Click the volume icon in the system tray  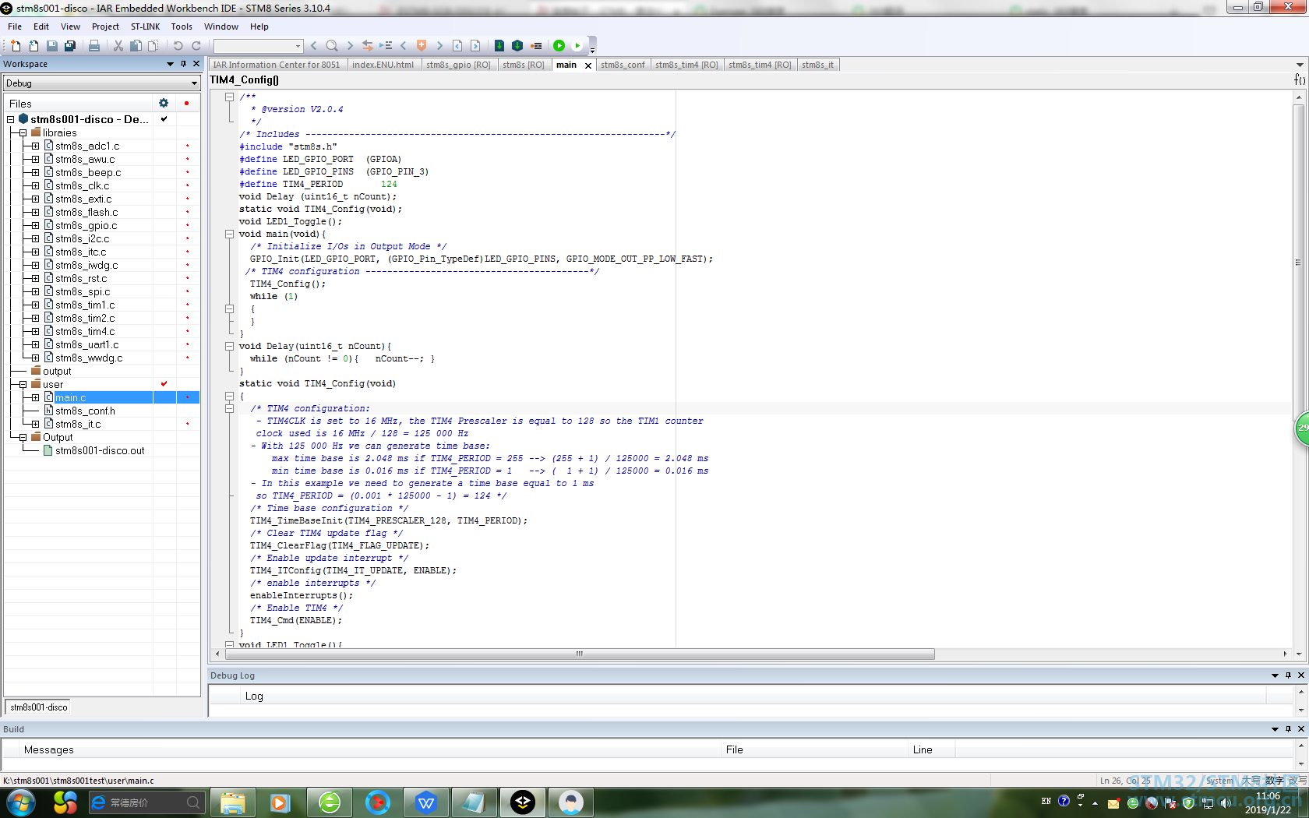(x=1226, y=802)
